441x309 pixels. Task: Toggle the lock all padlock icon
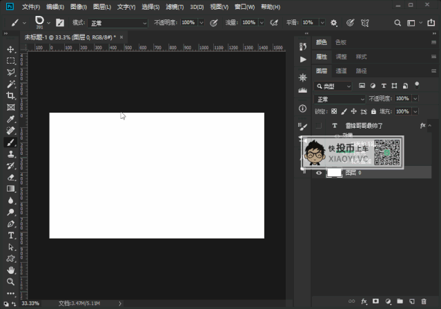pos(373,111)
